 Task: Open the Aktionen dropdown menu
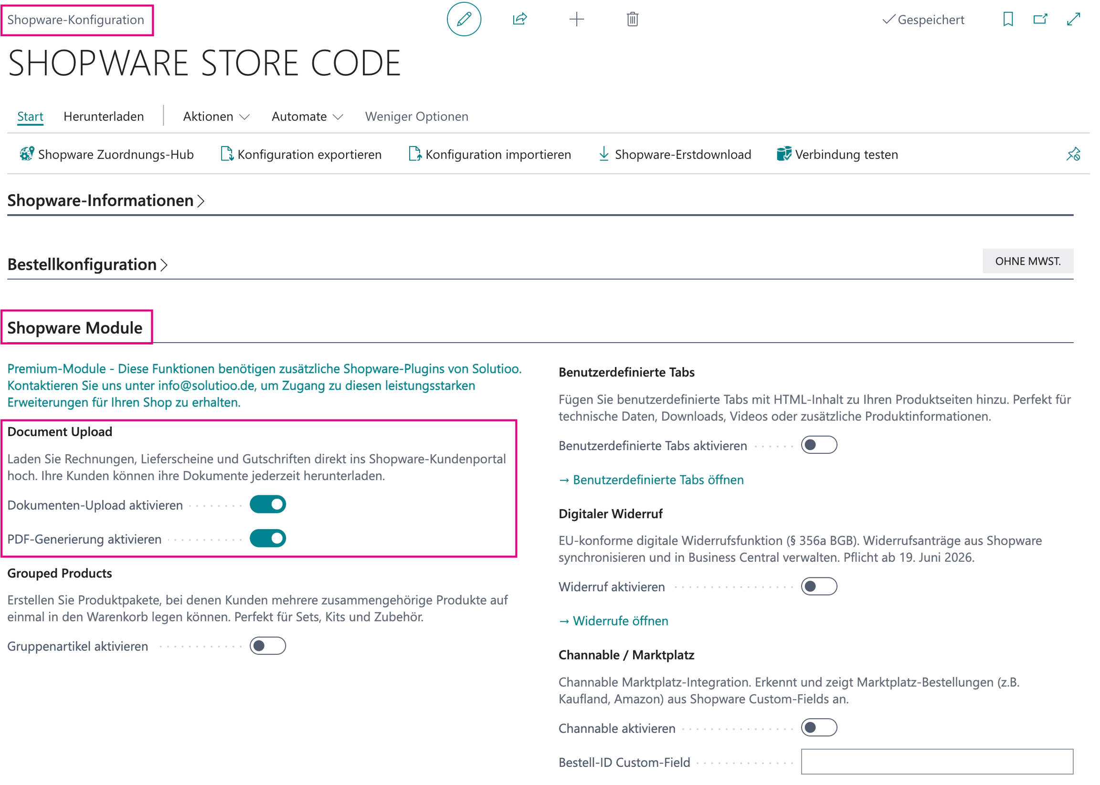(x=216, y=116)
